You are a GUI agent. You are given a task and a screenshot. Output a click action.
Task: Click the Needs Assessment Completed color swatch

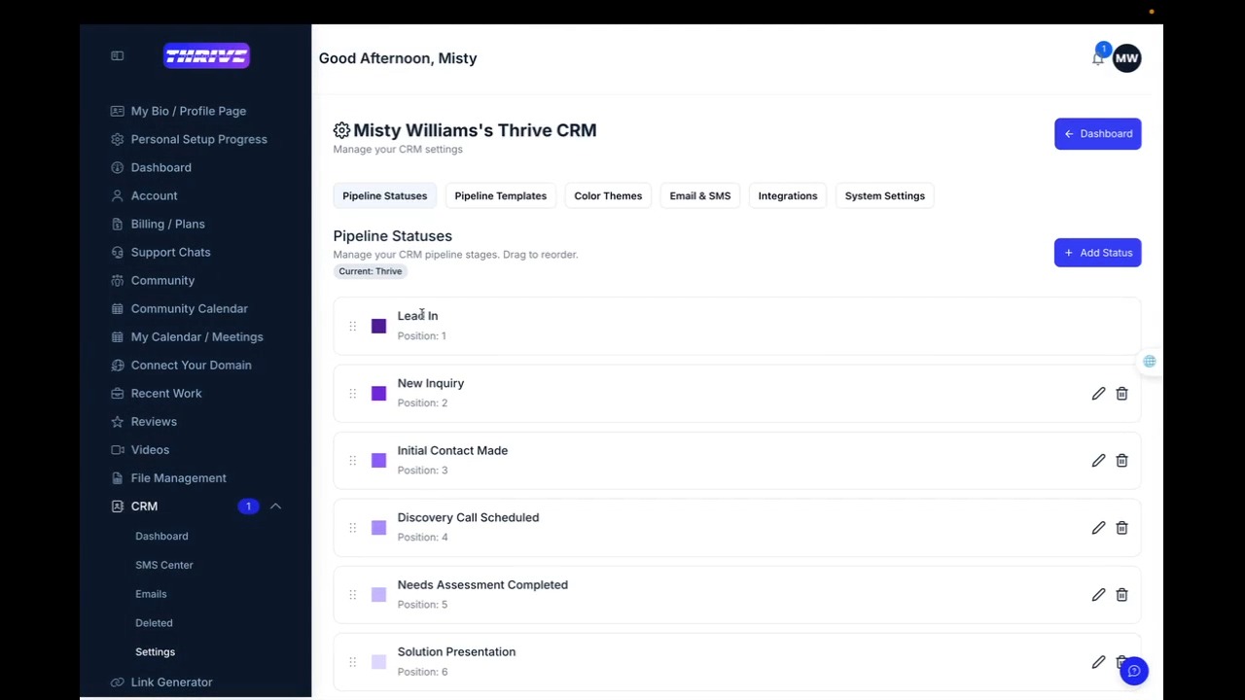[379, 595]
